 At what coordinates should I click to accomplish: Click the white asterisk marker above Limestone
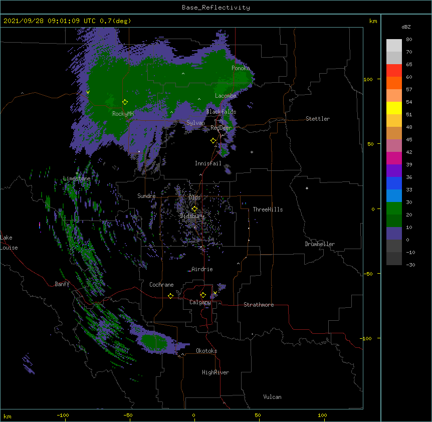pyautogui.click(x=77, y=173)
